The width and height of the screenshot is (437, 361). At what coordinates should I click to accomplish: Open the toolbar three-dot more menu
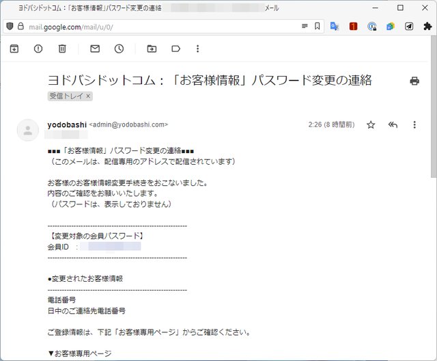pyautogui.click(x=197, y=49)
